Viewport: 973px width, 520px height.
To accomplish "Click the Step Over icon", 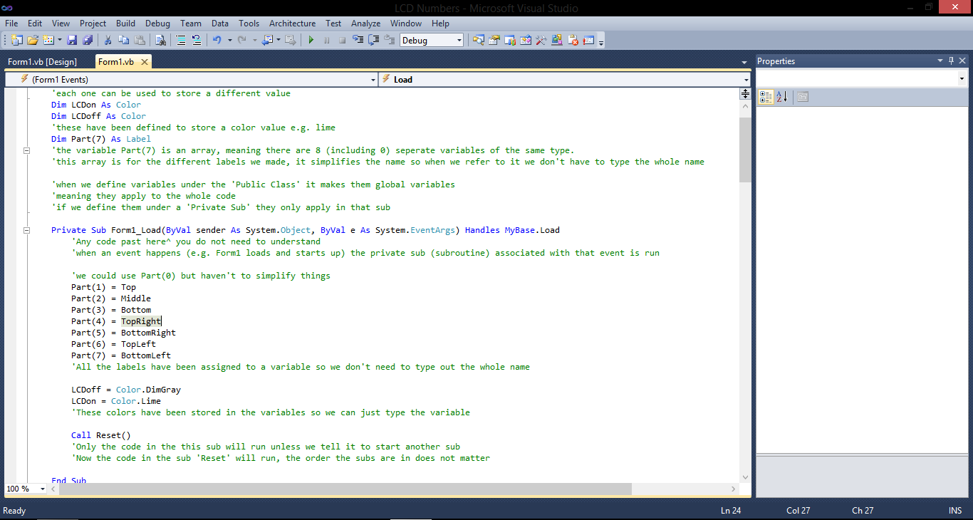I will pyautogui.click(x=373, y=40).
